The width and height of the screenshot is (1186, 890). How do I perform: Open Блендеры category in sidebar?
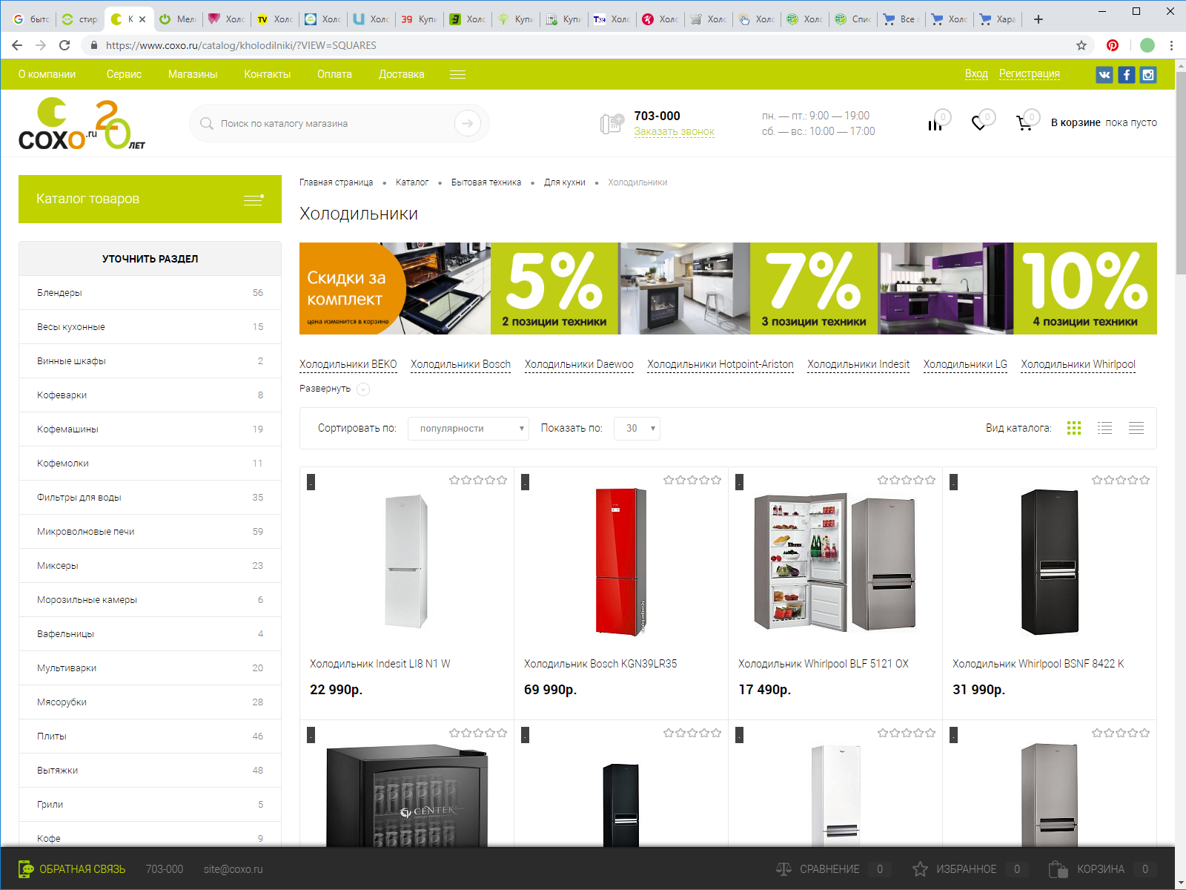[x=150, y=293]
